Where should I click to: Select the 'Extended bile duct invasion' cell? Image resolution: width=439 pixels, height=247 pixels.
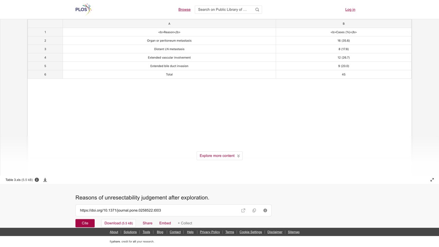[169, 66]
